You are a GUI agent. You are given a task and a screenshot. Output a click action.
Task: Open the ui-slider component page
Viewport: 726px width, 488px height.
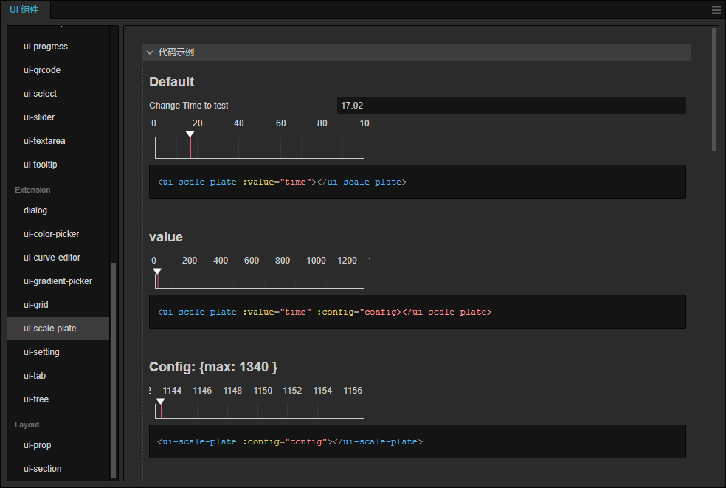pyautogui.click(x=39, y=117)
